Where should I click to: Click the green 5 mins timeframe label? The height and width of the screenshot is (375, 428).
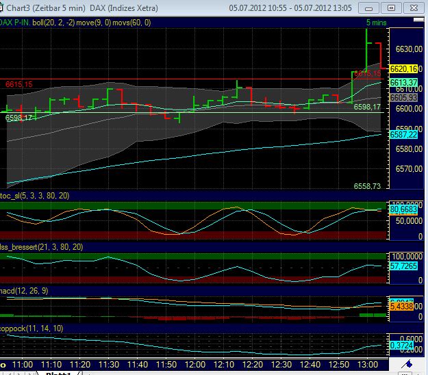click(376, 23)
